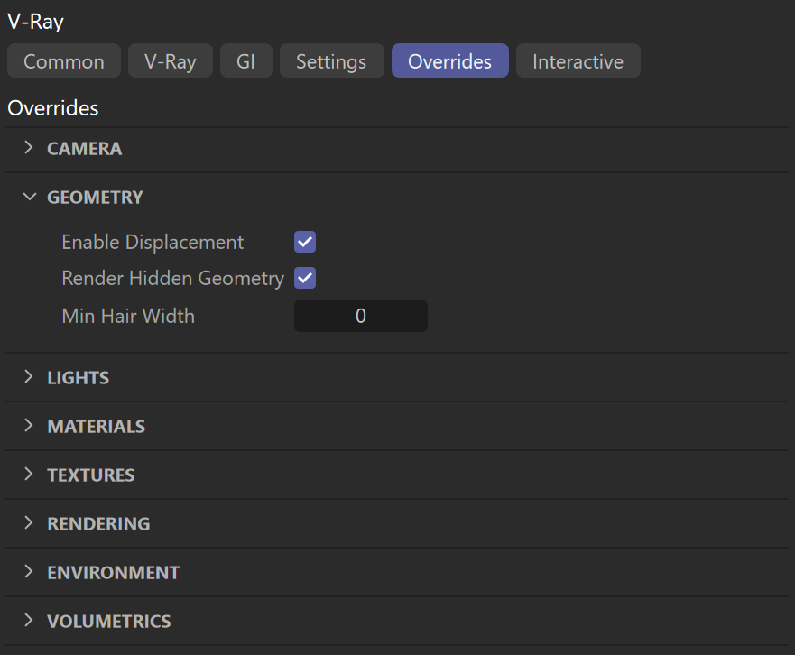Click the V-Ray panel title text

(x=35, y=22)
